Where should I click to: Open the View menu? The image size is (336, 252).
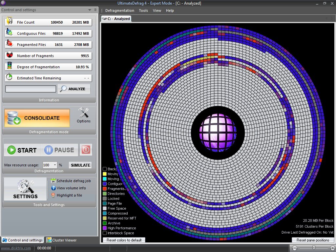pyautogui.click(x=157, y=10)
